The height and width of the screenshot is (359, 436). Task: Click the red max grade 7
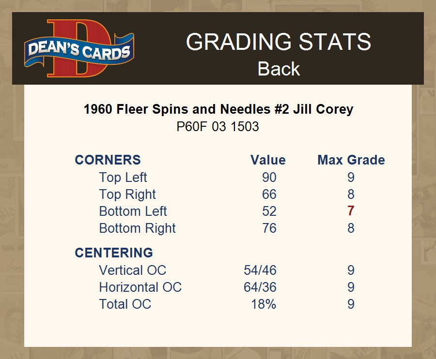(x=351, y=211)
